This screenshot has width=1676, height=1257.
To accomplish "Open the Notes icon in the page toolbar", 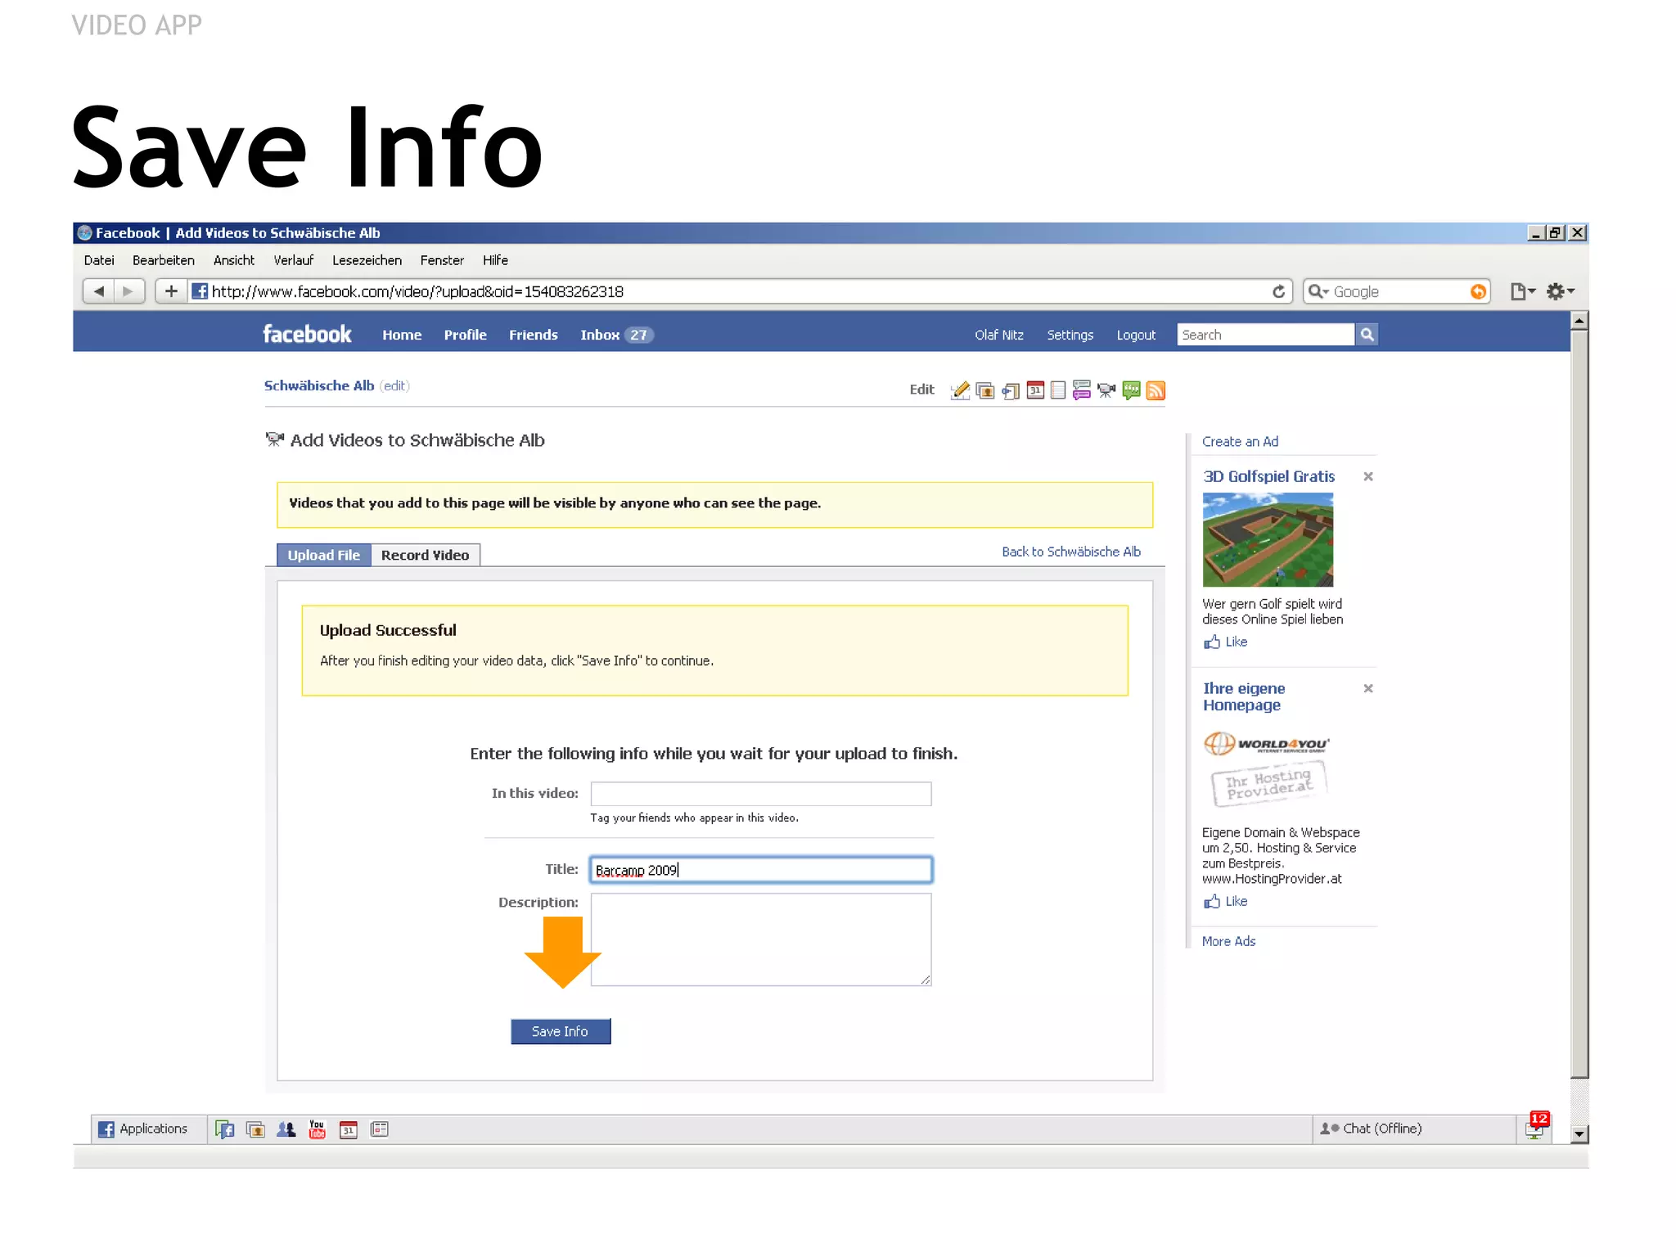I will click(x=1058, y=390).
